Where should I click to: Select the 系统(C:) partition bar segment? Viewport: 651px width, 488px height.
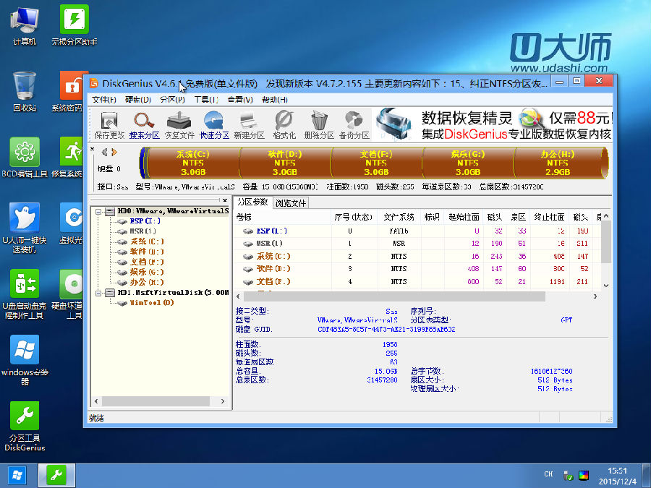(193, 163)
